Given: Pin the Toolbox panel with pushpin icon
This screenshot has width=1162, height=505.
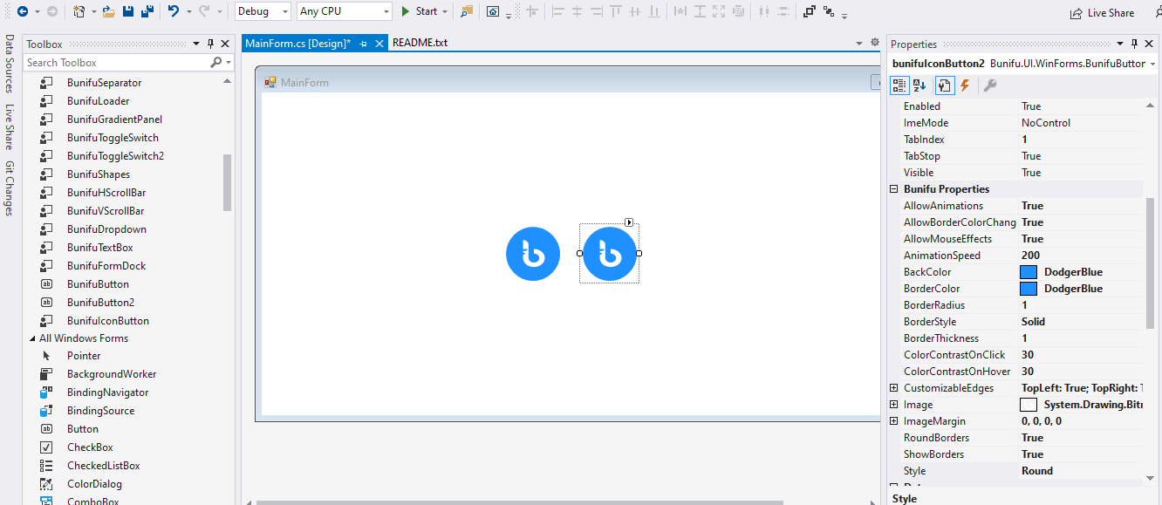Looking at the screenshot, I should [209, 44].
